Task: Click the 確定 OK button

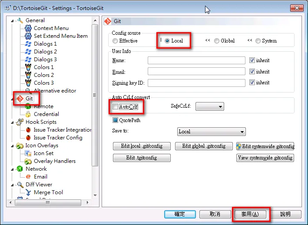Action: coord(180,214)
